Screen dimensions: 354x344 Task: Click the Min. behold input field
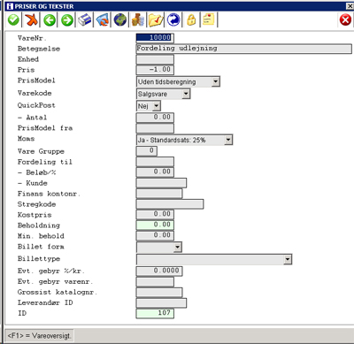tap(155, 235)
